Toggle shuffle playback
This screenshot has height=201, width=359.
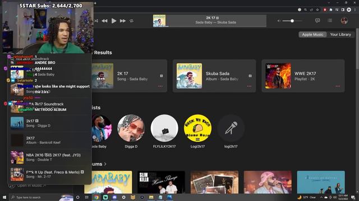[96, 21]
